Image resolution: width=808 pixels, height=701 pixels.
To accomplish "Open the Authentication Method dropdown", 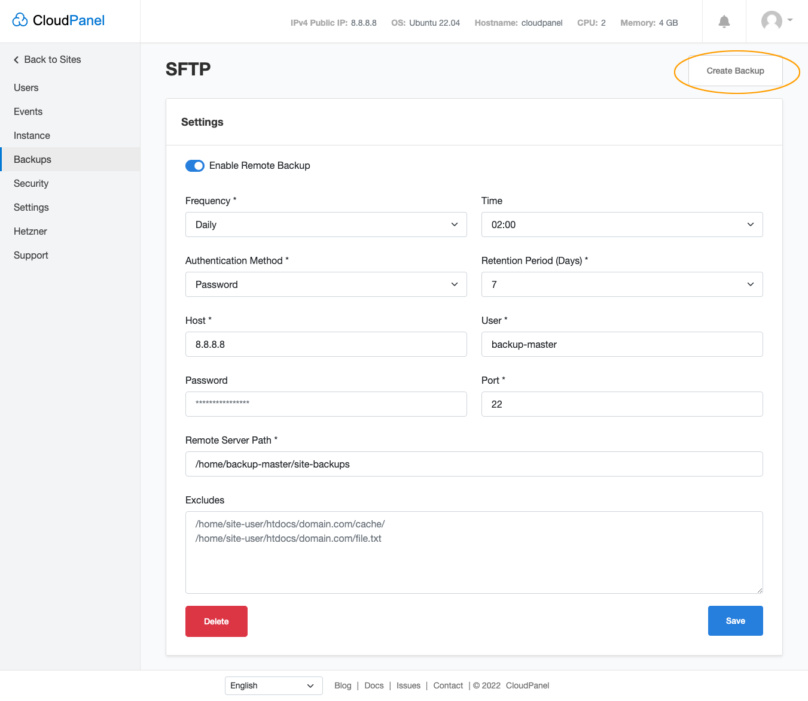I will (x=326, y=284).
